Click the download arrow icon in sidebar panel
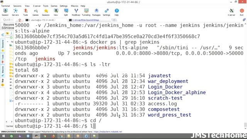Image resolution: width=247 pixels, height=139 pixels. click(11, 33)
